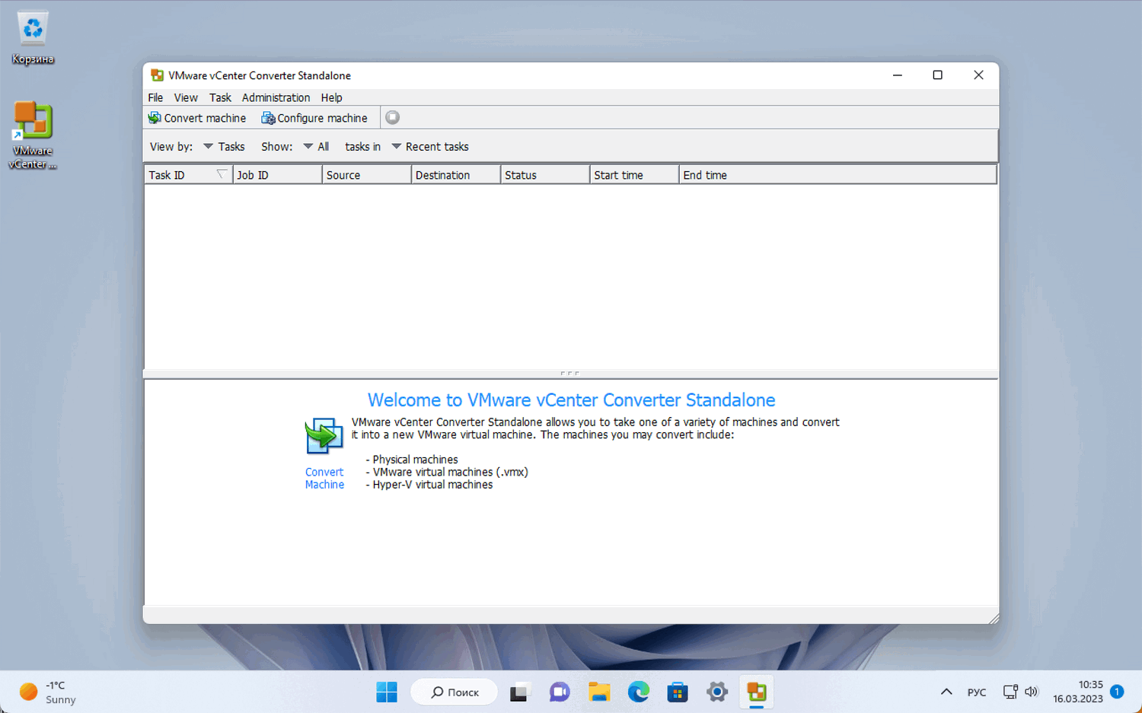
Task: Open the Task menu
Action: 220,97
